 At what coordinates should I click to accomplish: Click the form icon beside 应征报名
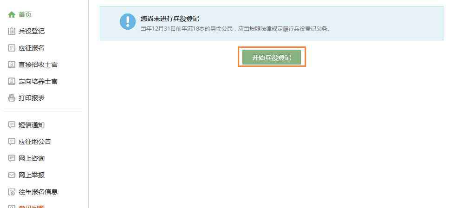pyautogui.click(x=12, y=48)
